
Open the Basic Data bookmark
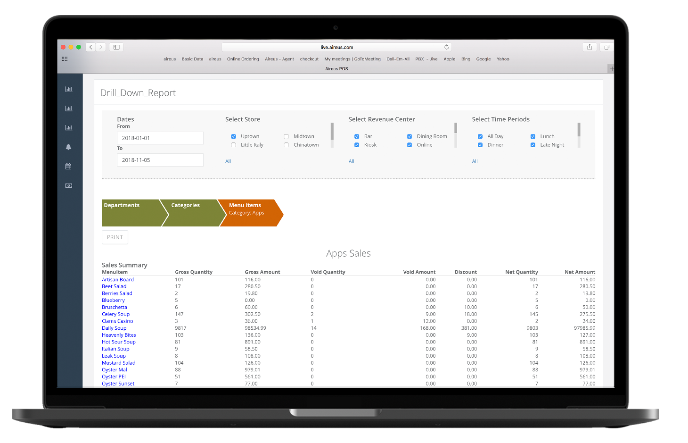tap(192, 59)
